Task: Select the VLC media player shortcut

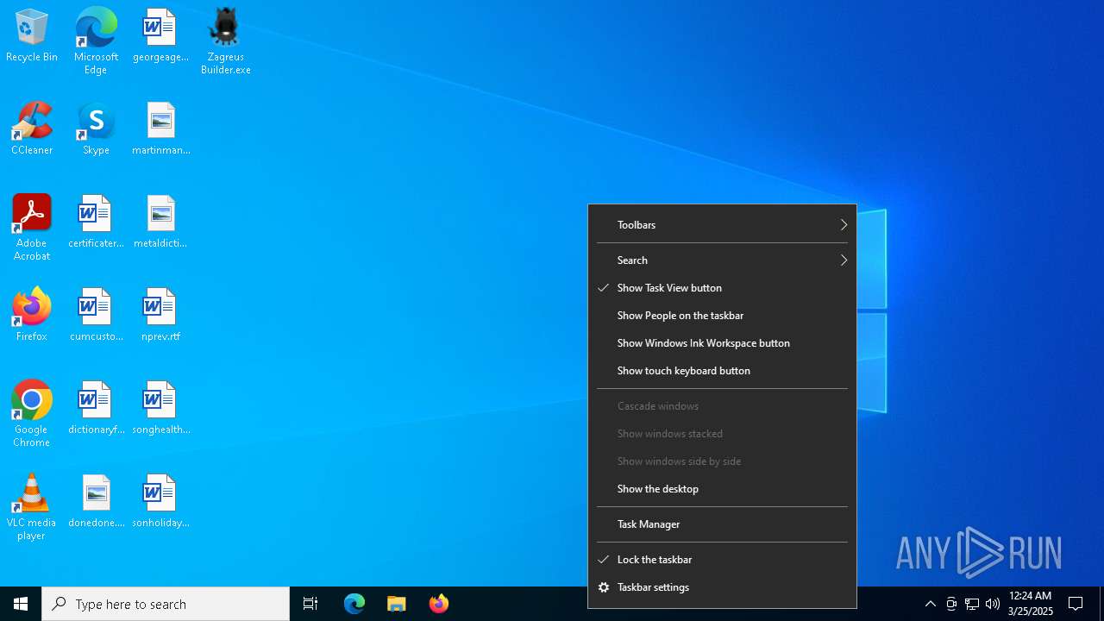Action: coord(32,507)
